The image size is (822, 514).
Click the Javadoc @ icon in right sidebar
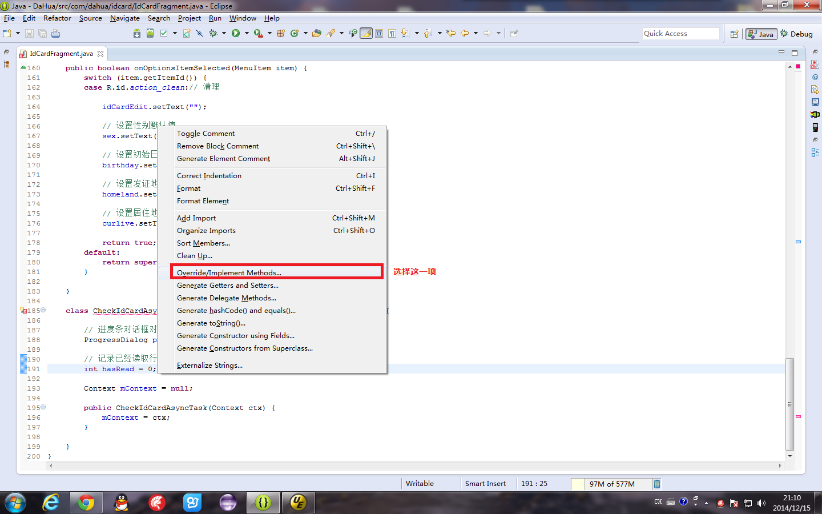point(815,77)
